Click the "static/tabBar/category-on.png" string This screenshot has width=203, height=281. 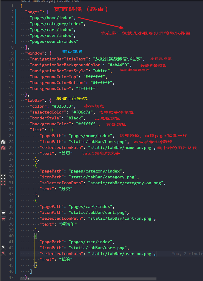pyautogui.click(x=126, y=183)
